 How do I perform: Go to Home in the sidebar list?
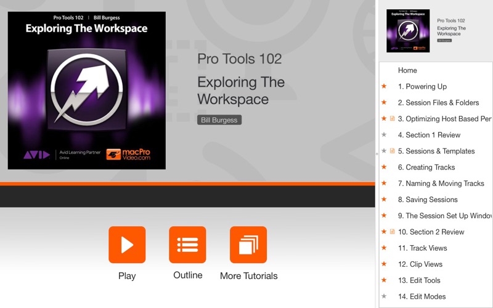[407, 70]
